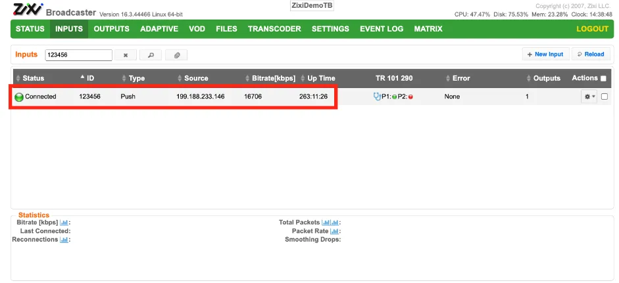
Task: Focus the Inputs search field containing 123456
Action: pyautogui.click(x=78, y=55)
